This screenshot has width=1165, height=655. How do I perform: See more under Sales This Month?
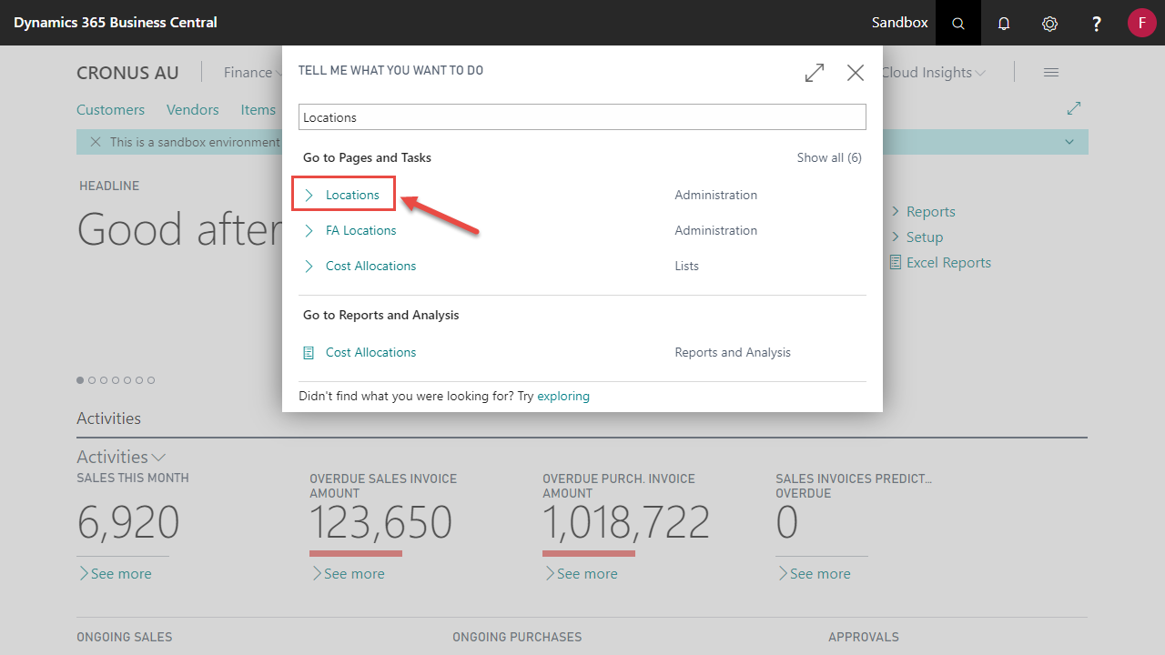coord(115,573)
